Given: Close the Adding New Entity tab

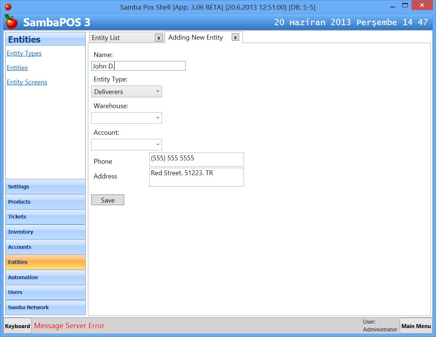Looking at the screenshot, I should point(235,37).
